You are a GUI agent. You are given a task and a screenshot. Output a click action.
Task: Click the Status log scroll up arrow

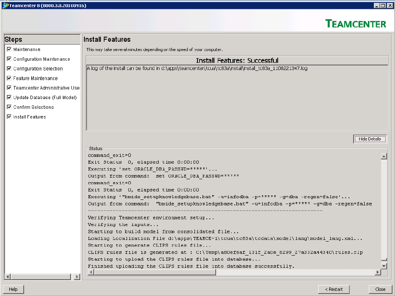pos(384,156)
